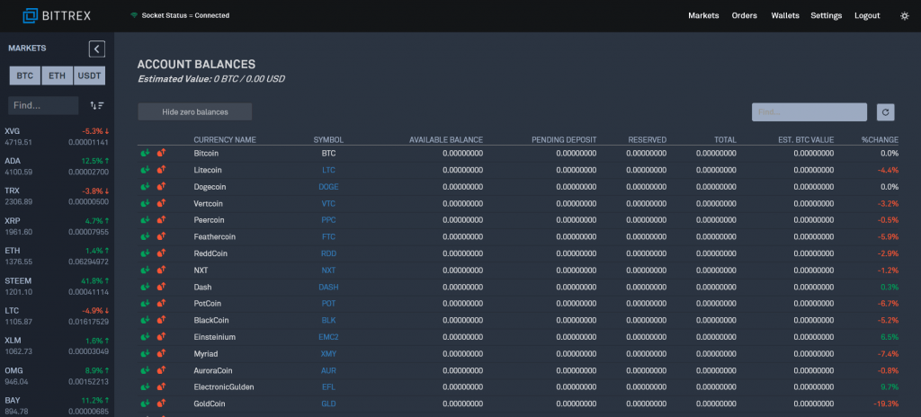Open the markets sort options icon
The width and height of the screenshot is (921, 417).
[97, 106]
